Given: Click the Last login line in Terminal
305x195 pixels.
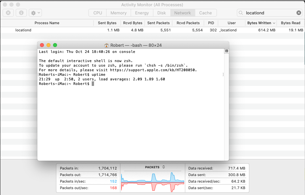Looking at the screenshot, I should click(87, 52).
